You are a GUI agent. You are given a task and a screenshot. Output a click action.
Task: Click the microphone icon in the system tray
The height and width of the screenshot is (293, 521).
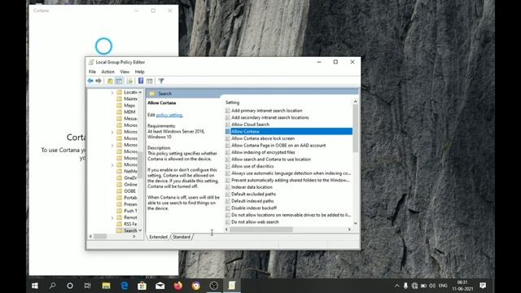click(405, 286)
